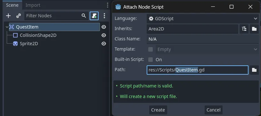Click Create to make the script
This screenshot has width=261, height=116.
pos(158,110)
